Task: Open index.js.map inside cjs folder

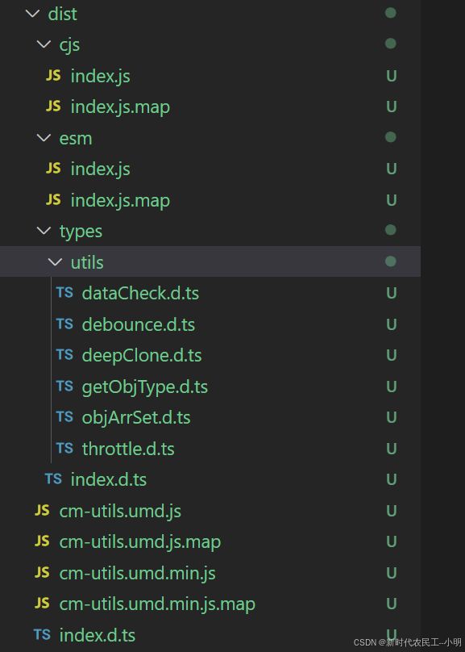Action: pos(120,107)
